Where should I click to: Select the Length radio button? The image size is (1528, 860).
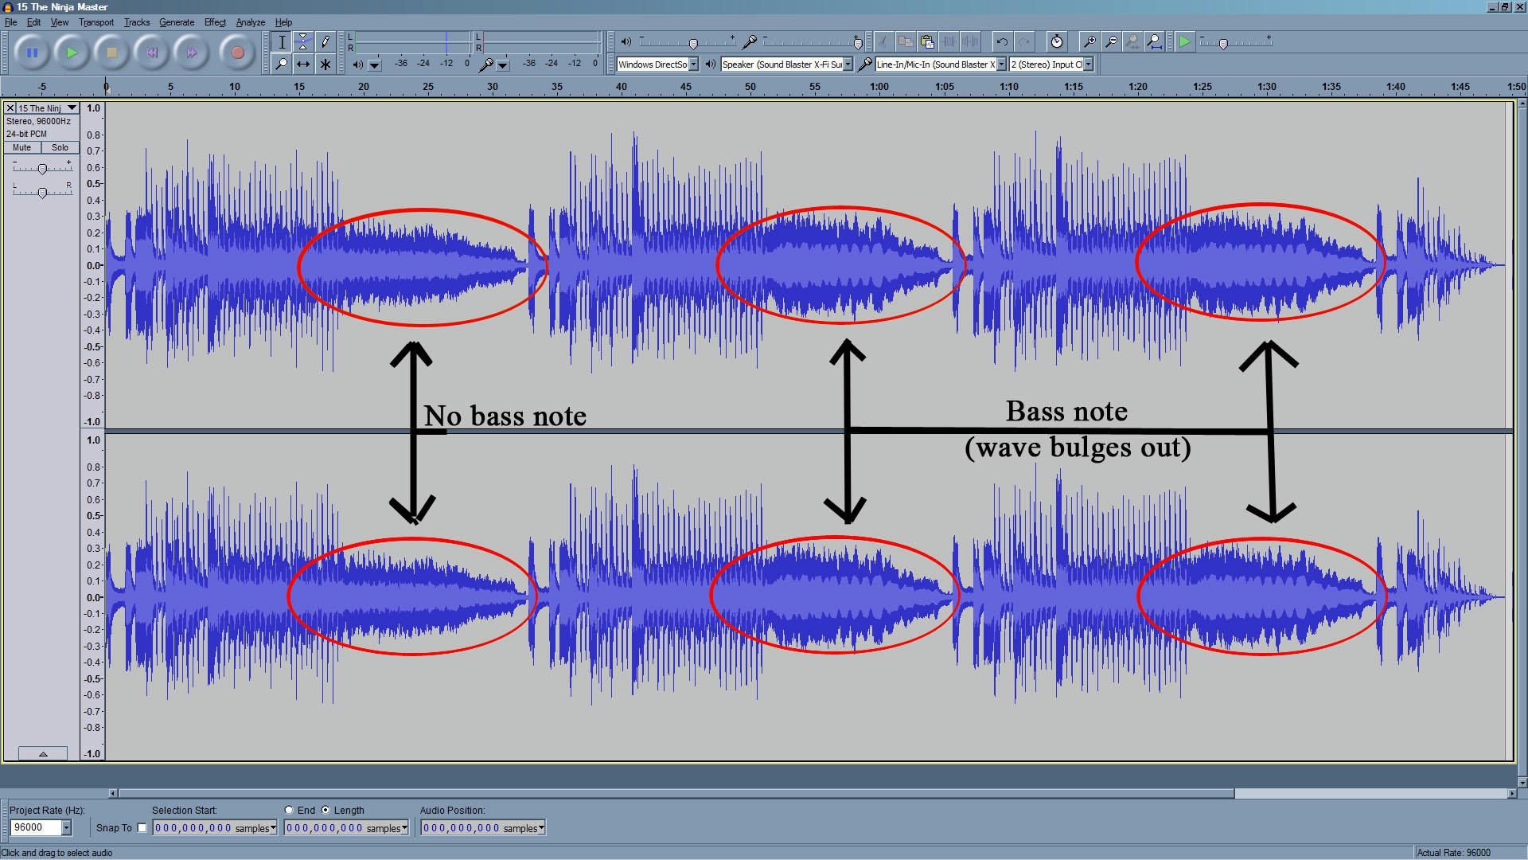pos(325,810)
